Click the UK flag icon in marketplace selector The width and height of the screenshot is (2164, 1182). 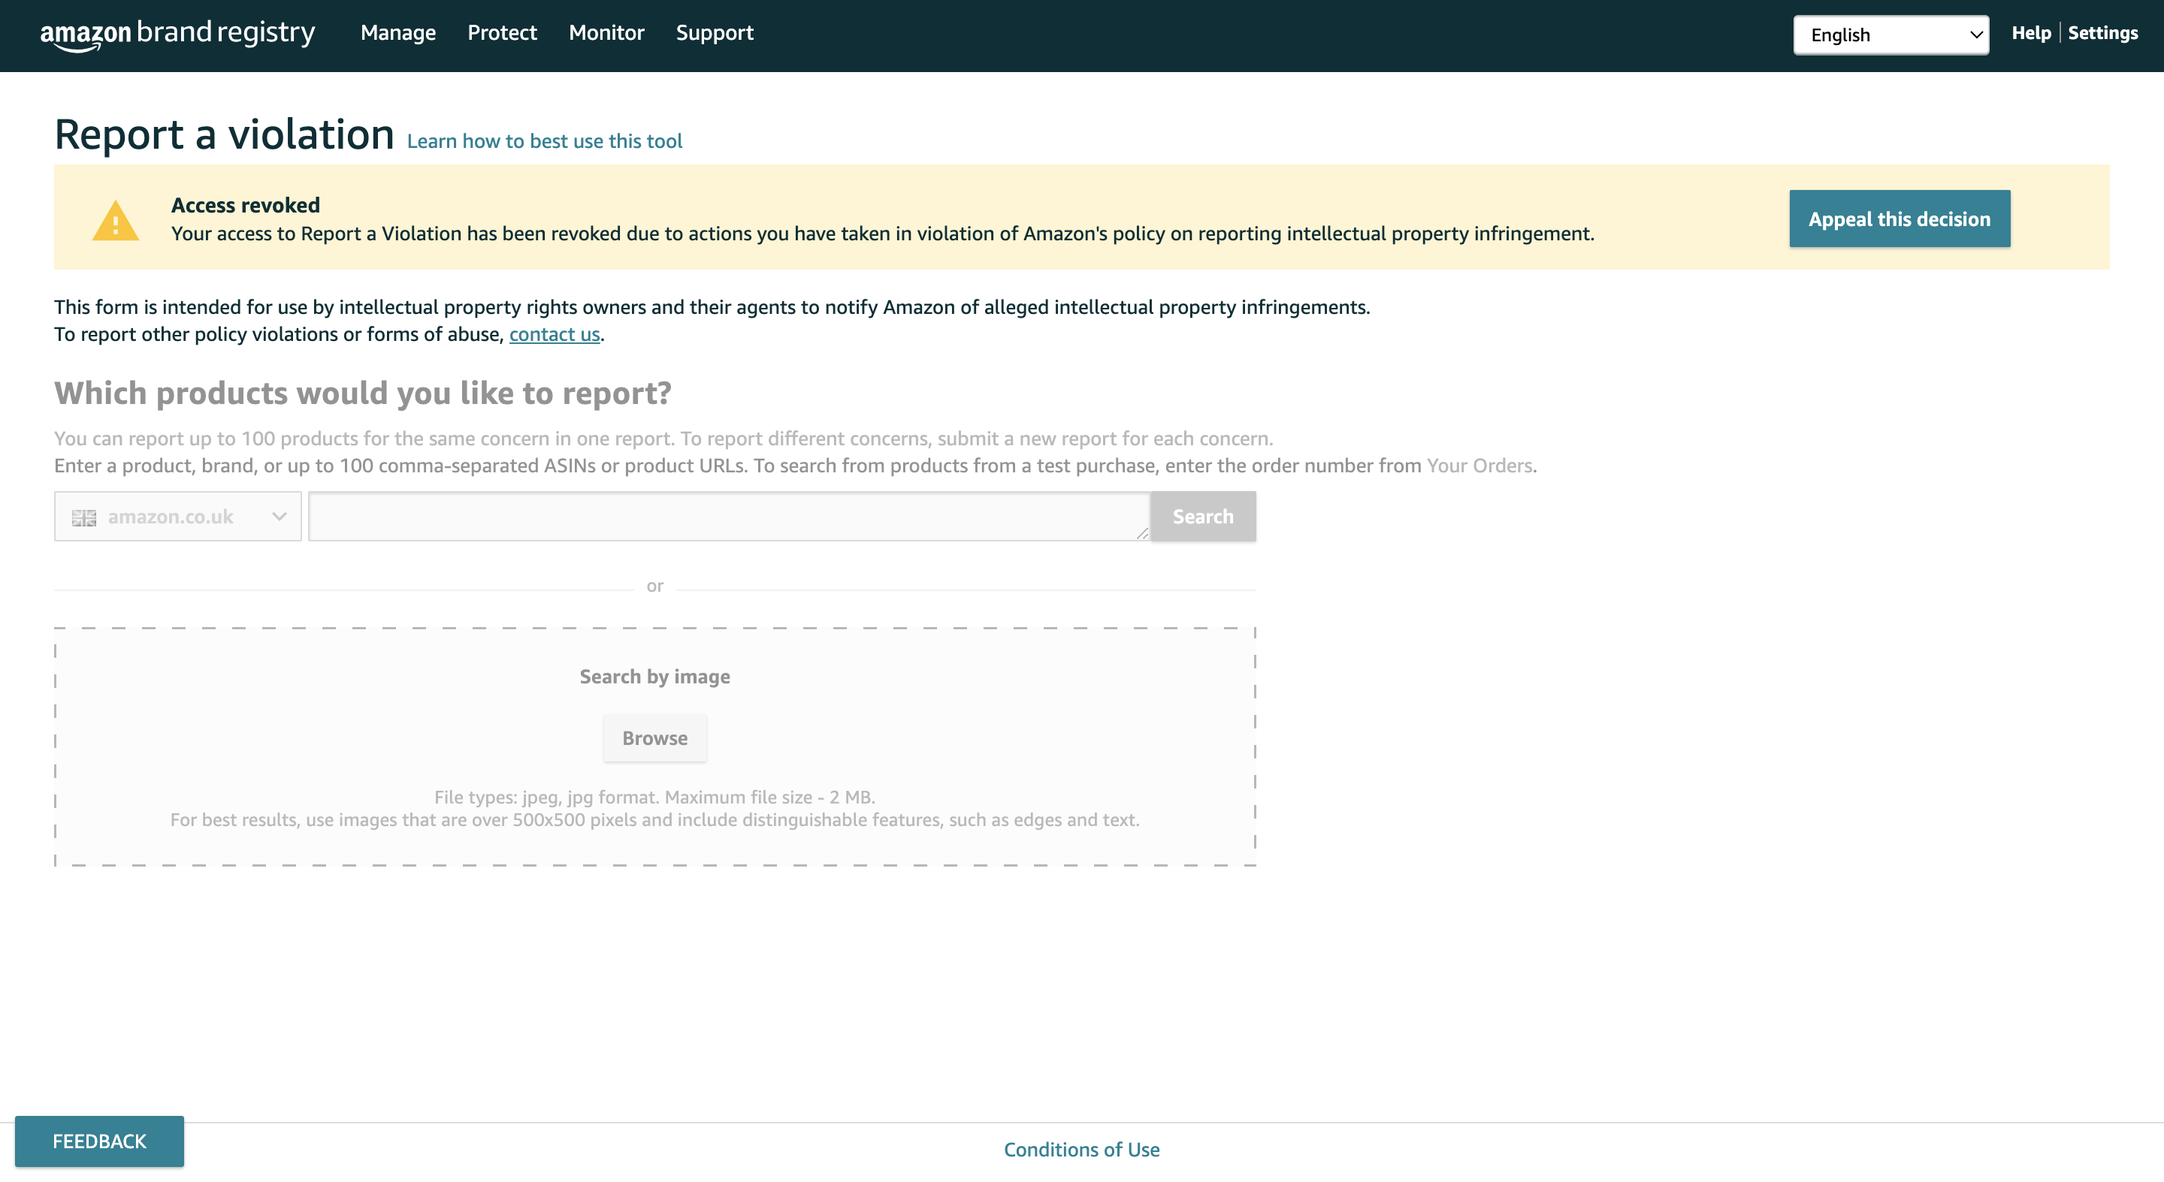[84, 517]
